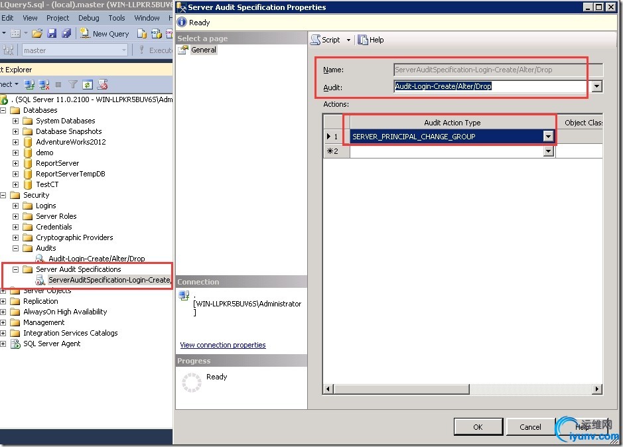Click the Help toolbar button in dialog

click(371, 40)
